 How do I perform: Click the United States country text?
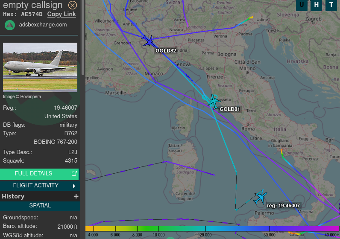(x=61, y=117)
